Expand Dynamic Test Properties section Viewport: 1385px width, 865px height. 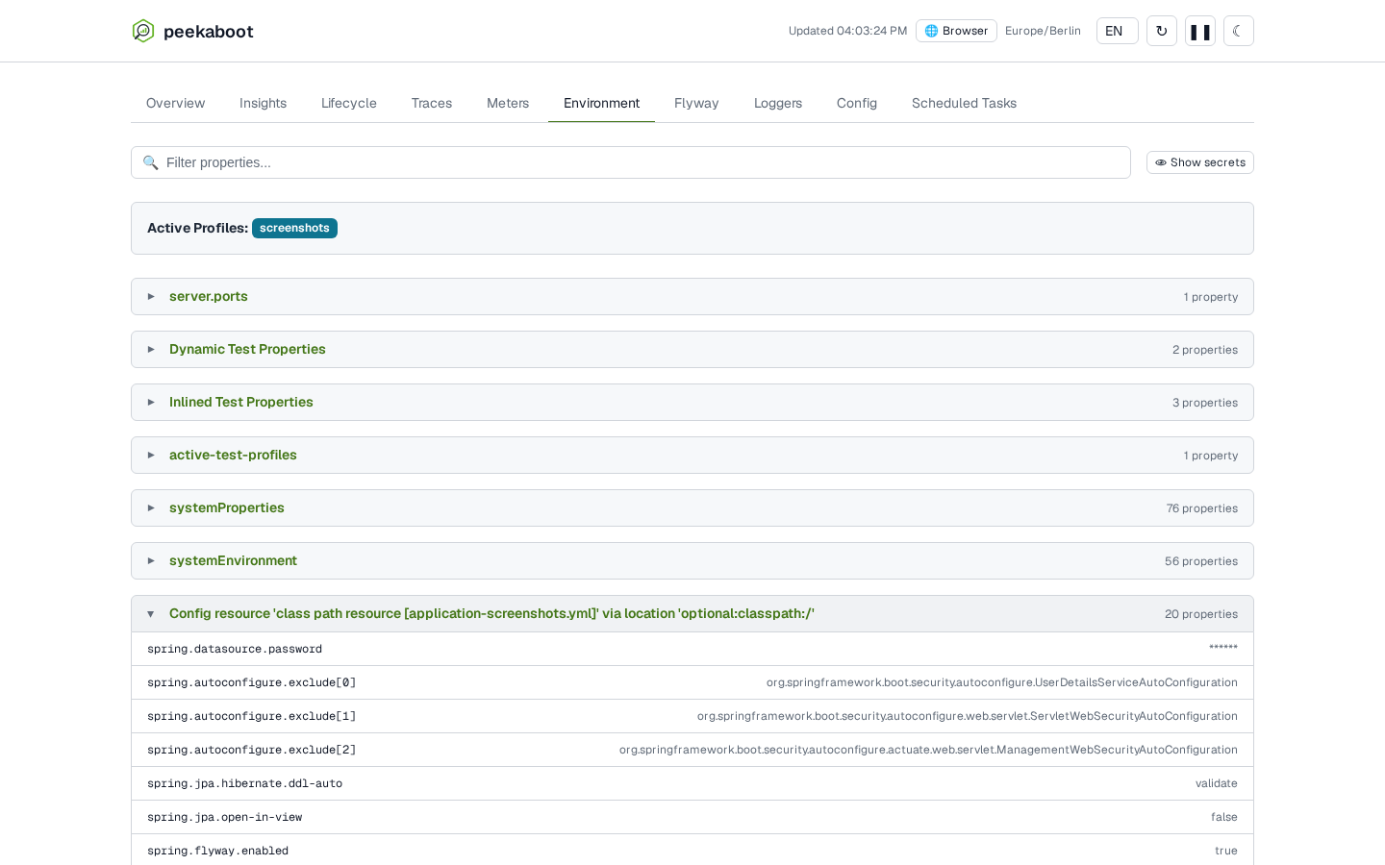pyautogui.click(x=692, y=349)
